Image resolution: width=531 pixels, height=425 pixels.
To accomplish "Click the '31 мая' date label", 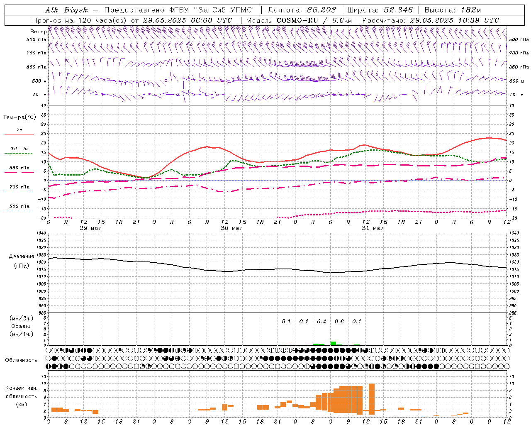I will click(373, 228).
